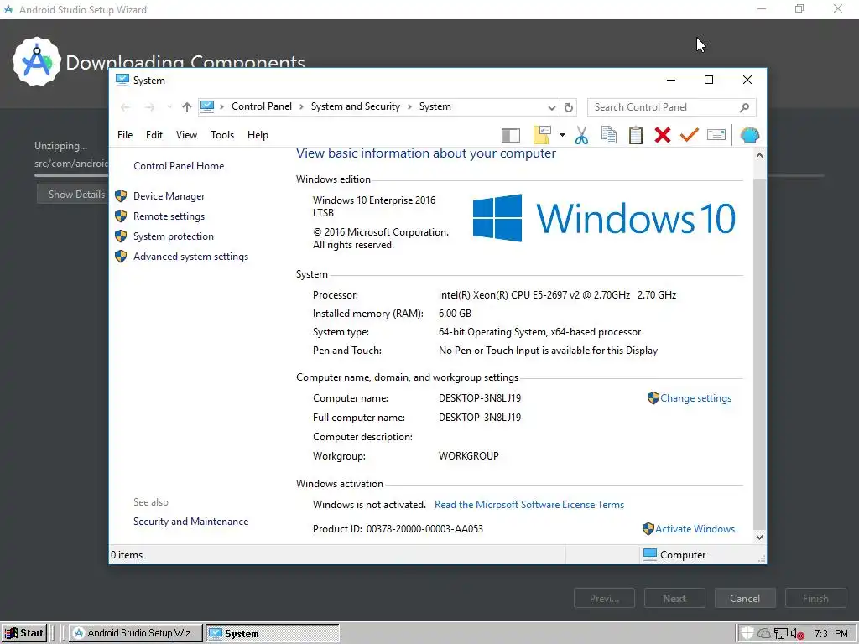Toggle the preview pane toolbar icon
This screenshot has height=644, width=859.
pyautogui.click(x=510, y=135)
